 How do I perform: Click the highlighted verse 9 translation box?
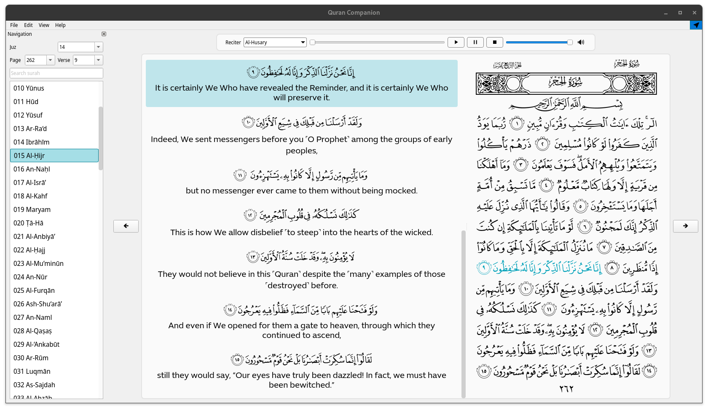point(302,83)
